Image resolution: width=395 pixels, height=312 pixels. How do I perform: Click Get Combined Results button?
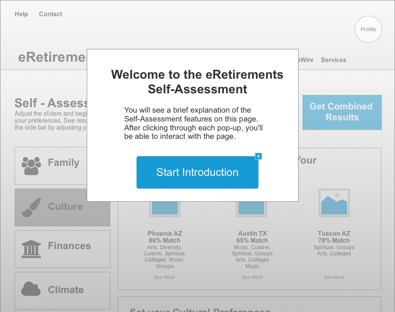point(342,112)
